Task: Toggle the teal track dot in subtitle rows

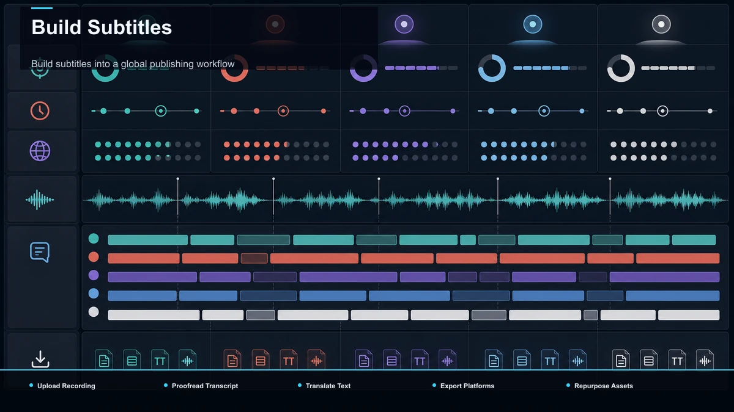Action: [x=94, y=239]
